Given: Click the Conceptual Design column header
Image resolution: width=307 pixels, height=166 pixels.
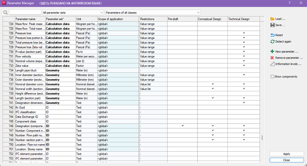Looking at the screenshot, I should pyautogui.click(x=212, y=19).
